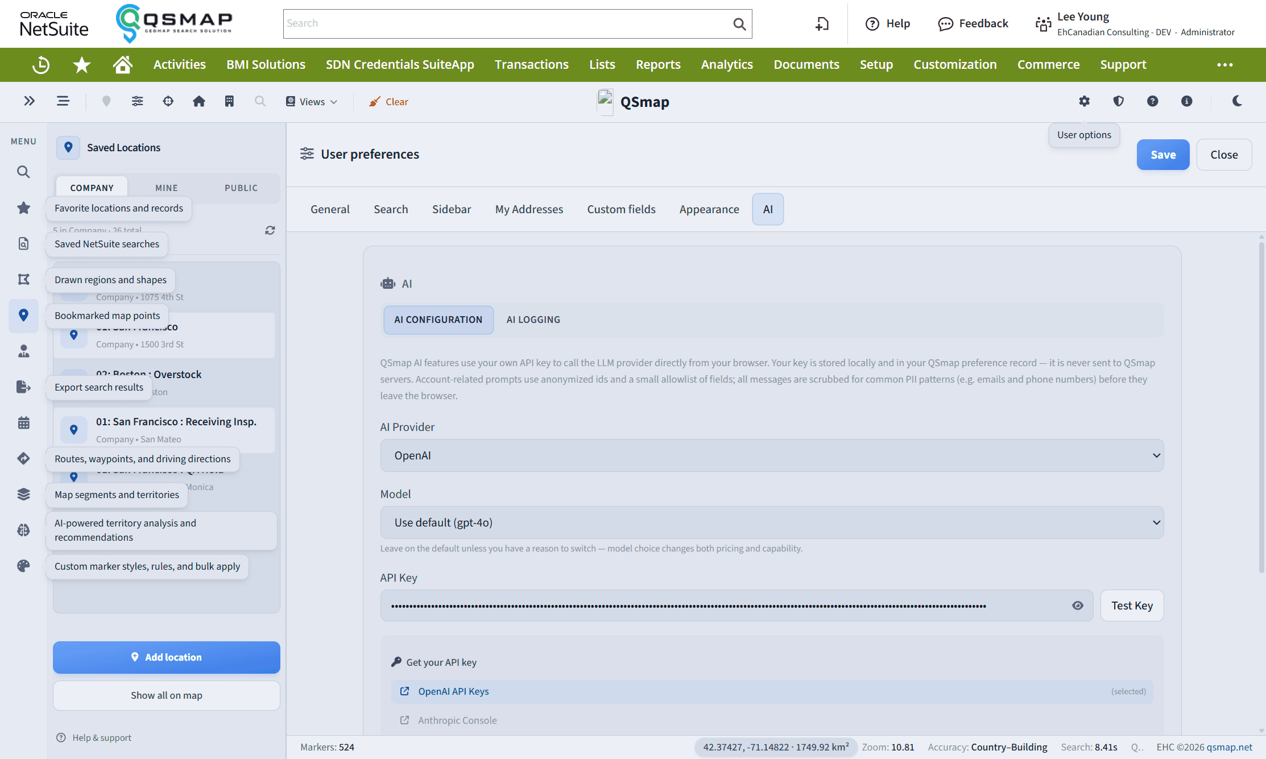Image resolution: width=1266 pixels, height=759 pixels.
Task: Open the question mark help icon in QSmap header
Action: (x=1153, y=101)
